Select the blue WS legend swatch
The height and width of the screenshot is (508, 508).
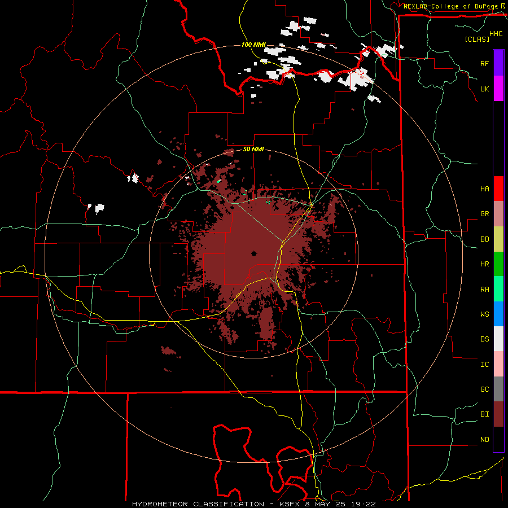pos(498,314)
